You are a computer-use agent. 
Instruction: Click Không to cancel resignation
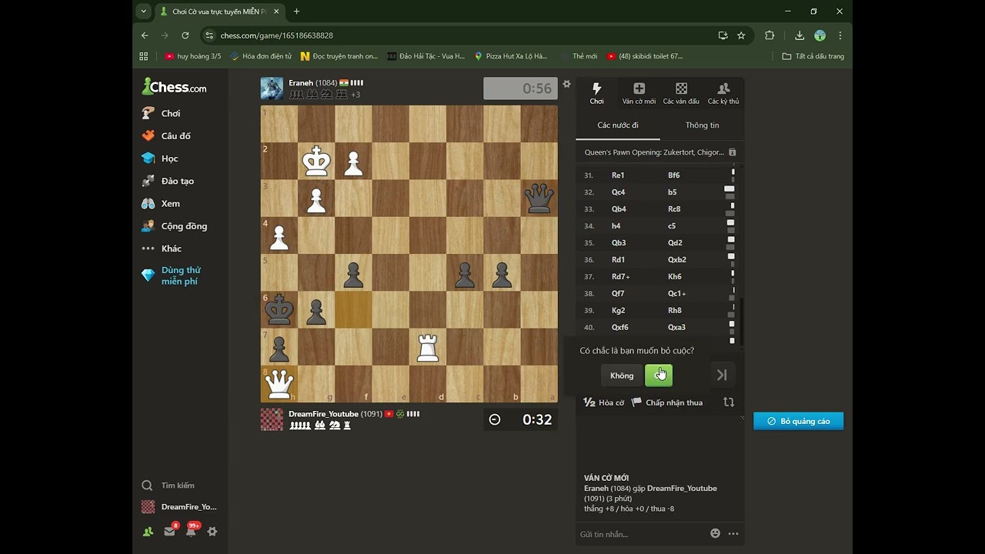(x=622, y=375)
